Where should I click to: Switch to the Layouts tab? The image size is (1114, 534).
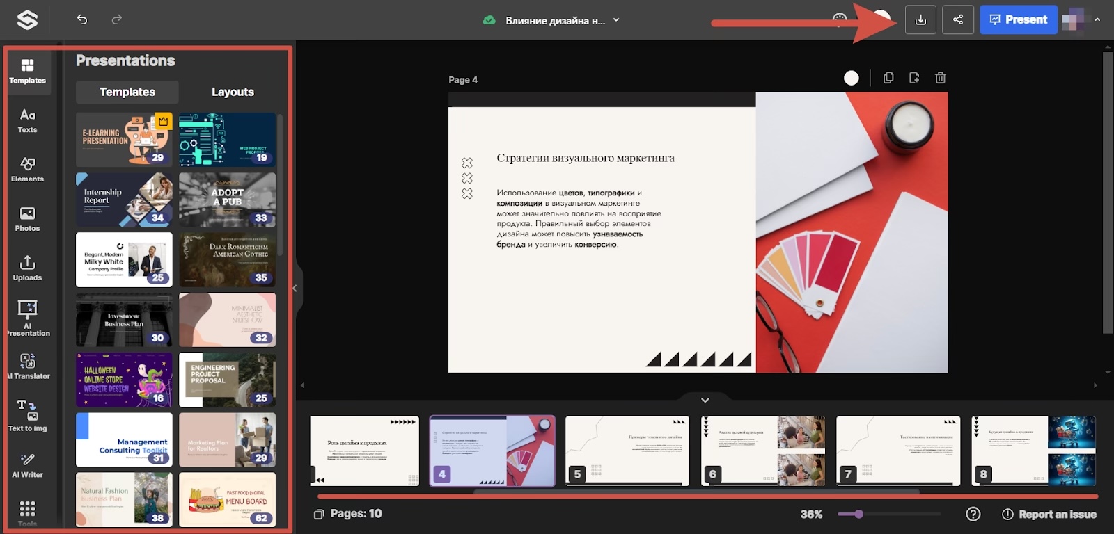click(x=233, y=92)
